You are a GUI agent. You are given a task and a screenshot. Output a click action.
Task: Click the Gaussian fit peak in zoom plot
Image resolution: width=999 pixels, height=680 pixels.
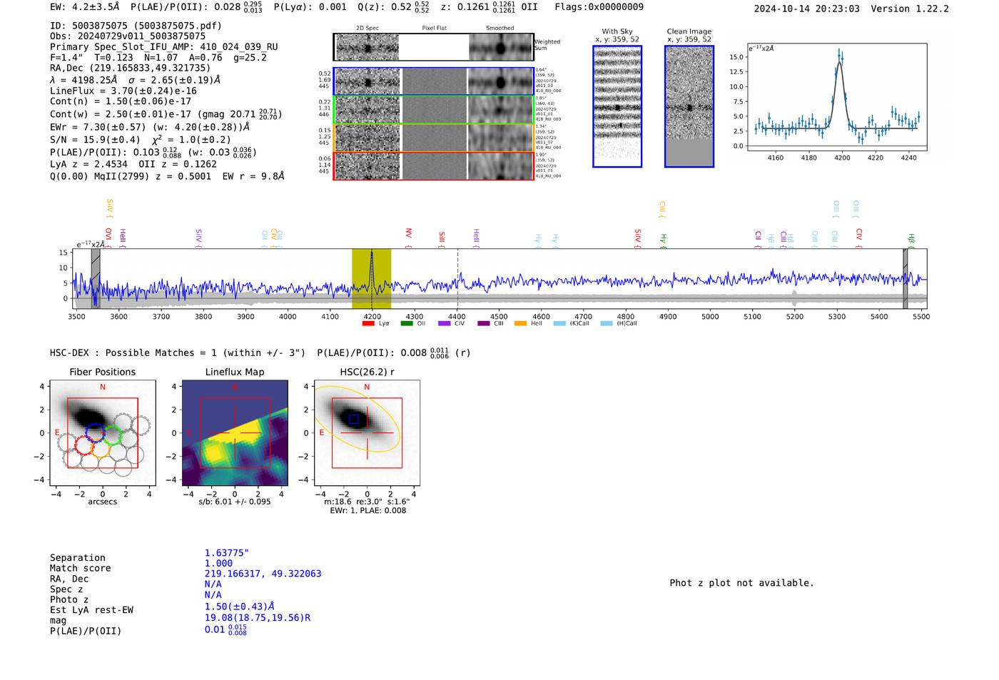[840, 63]
